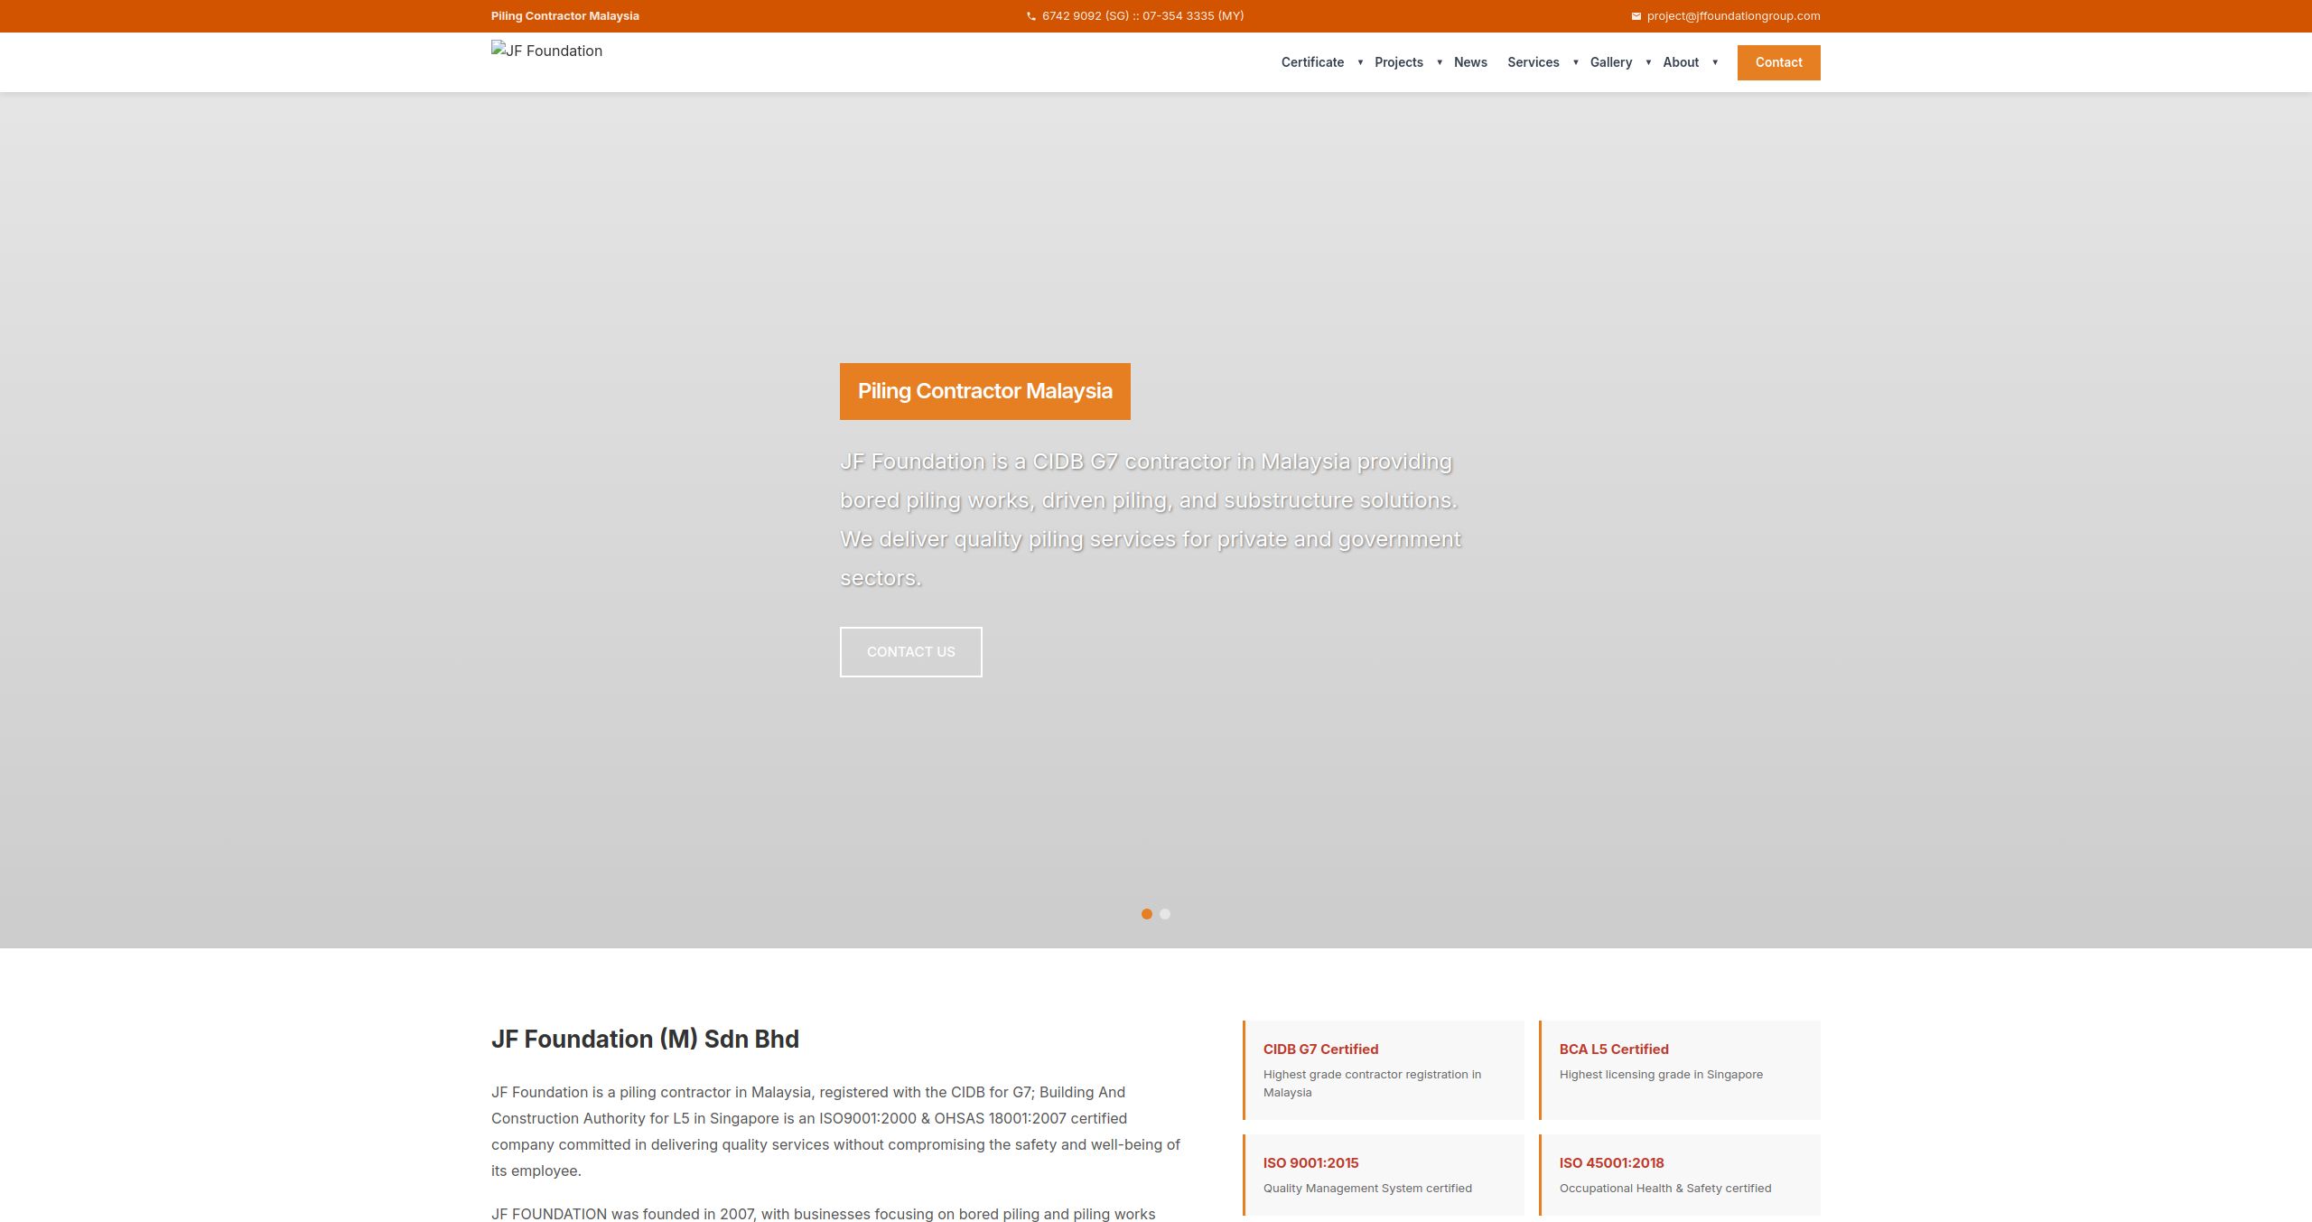The height and width of the screenshot is (1222, 2312).
Task: Go to the News page
Action: click(1470, 62)
